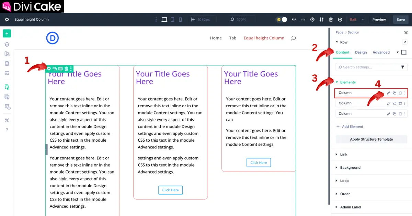
Task: Switch to tablet view mode
Action: click(x=173, y=20)
